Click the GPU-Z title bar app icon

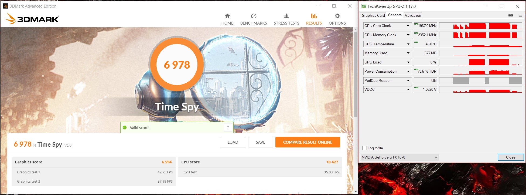[x=364, y=6]
